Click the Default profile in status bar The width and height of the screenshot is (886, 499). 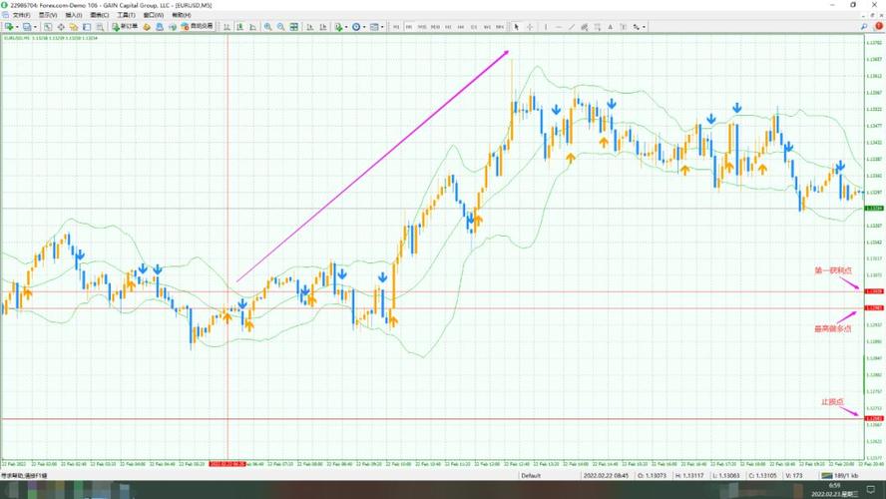[x=531, y=476]
